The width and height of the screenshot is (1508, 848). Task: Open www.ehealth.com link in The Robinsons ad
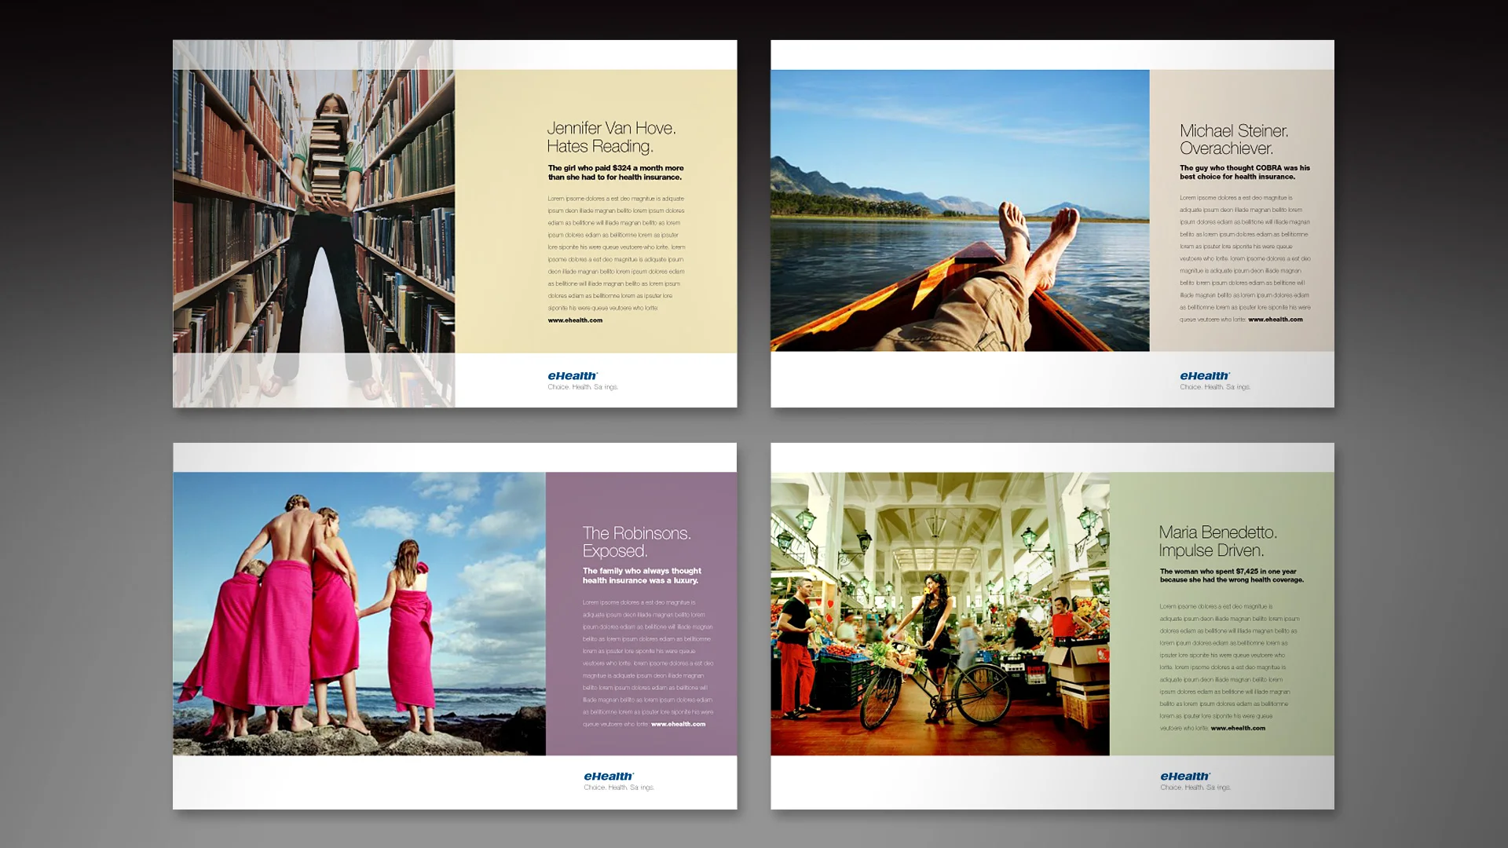[679, 724]
